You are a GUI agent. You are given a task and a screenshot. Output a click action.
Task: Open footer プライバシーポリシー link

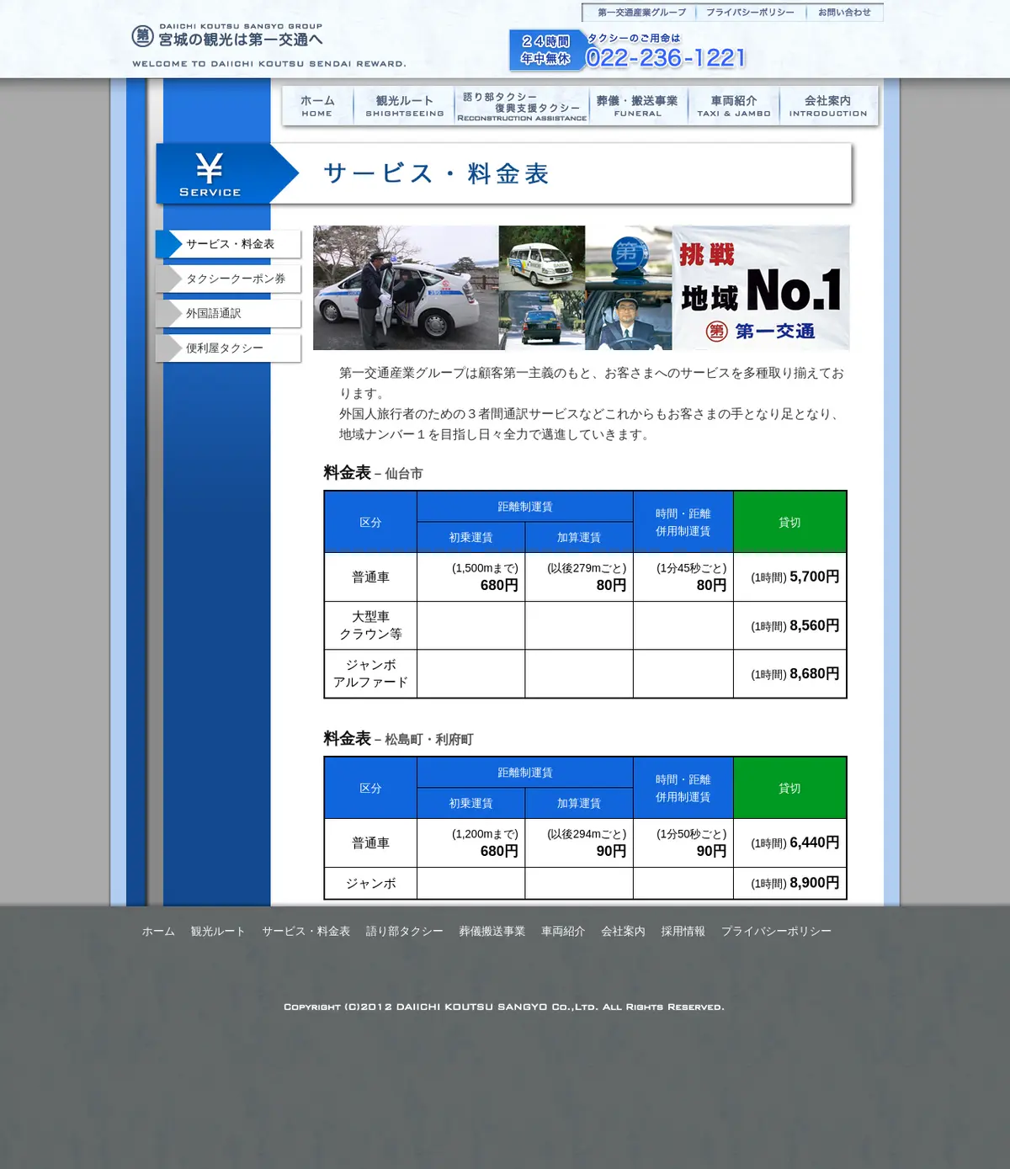point(776,932)
